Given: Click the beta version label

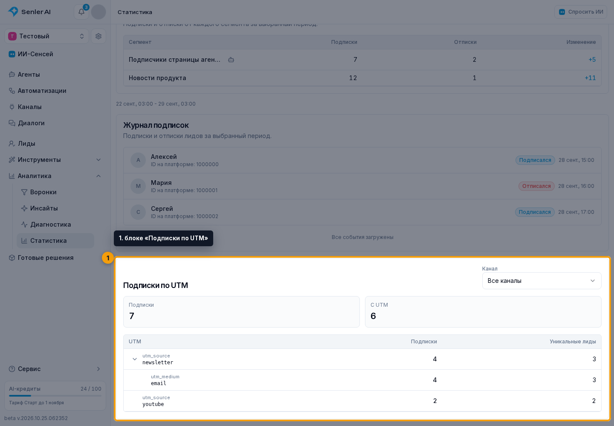Looking at the screenshot, I should (x=36, y=418).
